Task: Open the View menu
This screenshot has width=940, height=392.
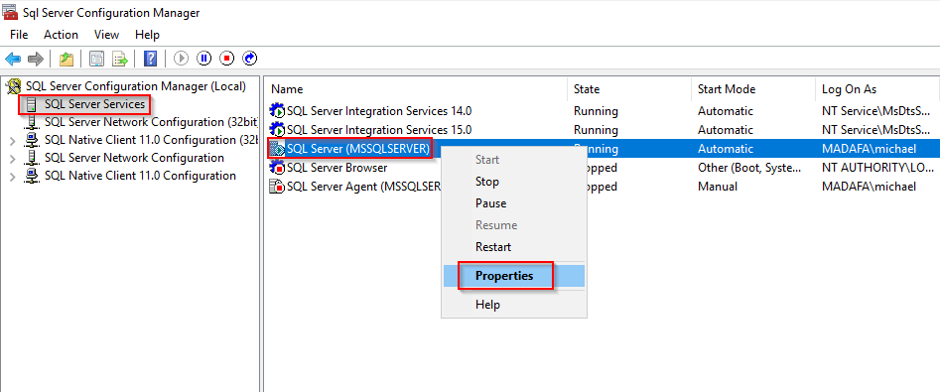Action: pyautogui.click(x=106, y=35)
